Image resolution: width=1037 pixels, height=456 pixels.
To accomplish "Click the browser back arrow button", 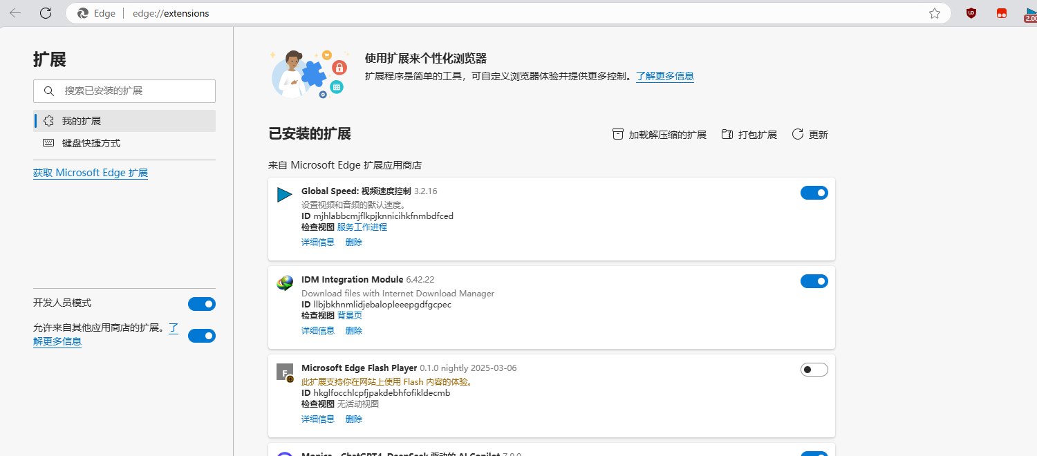I will coord(16,13).
